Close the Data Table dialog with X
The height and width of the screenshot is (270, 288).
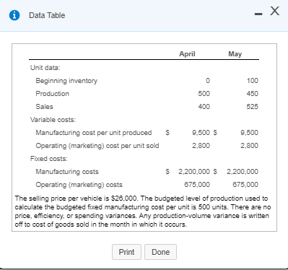point(274,11)
